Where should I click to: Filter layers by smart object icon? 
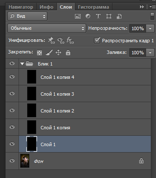119,16
